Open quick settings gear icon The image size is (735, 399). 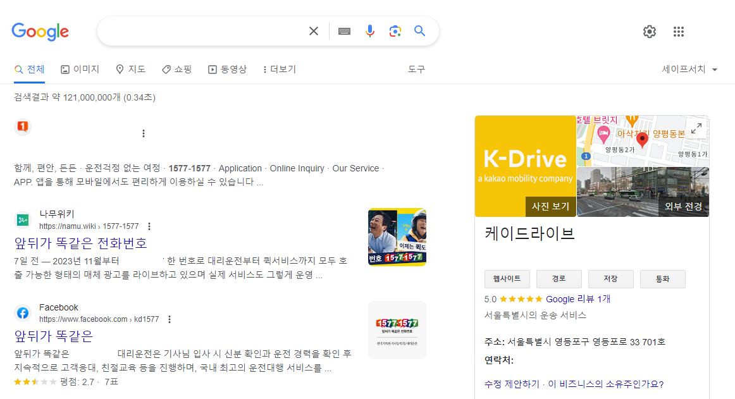[649, 32]
